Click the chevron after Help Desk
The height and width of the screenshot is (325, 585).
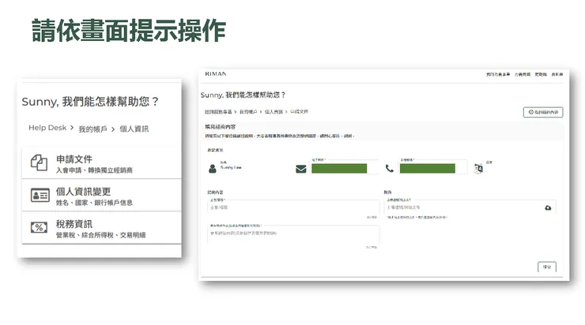coord(72,128)
